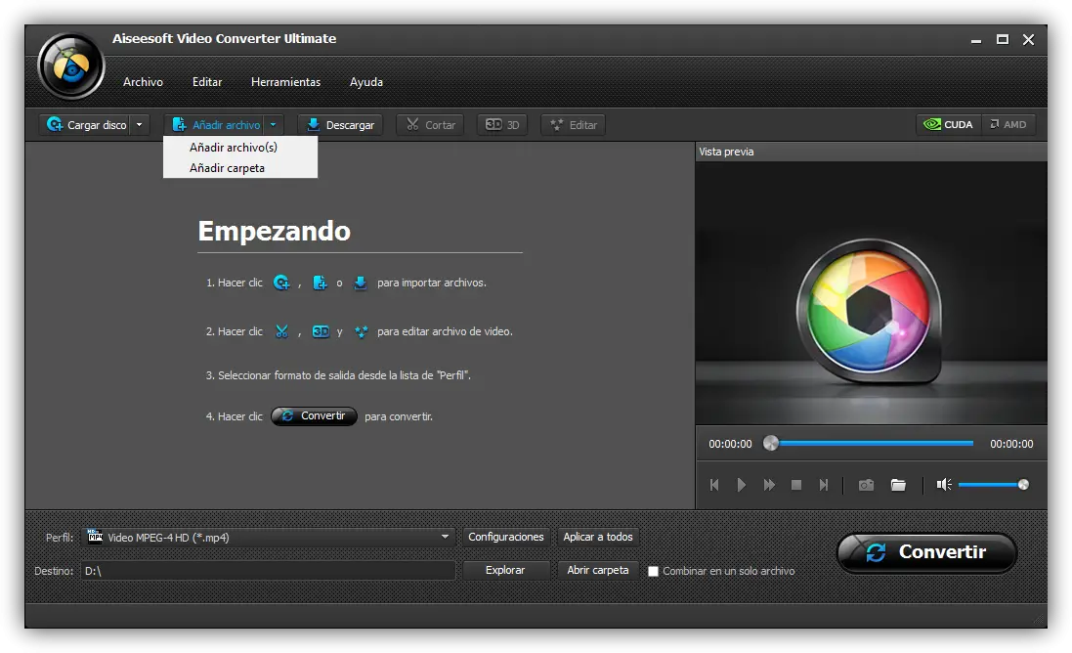1072x653 pixels.
Task: Click the preview video display area
Action: coord(871,292)
